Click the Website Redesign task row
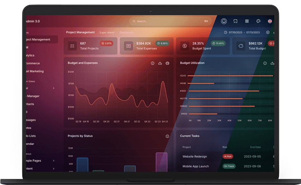 (195, 157)
